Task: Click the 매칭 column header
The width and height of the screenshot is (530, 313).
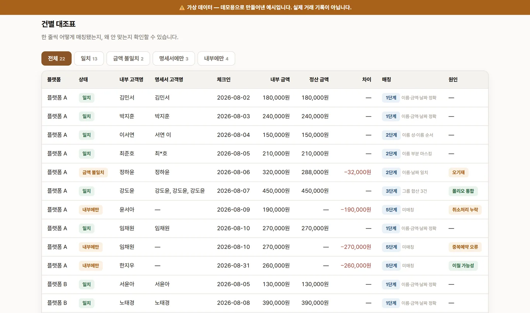Action: [386, 79]
